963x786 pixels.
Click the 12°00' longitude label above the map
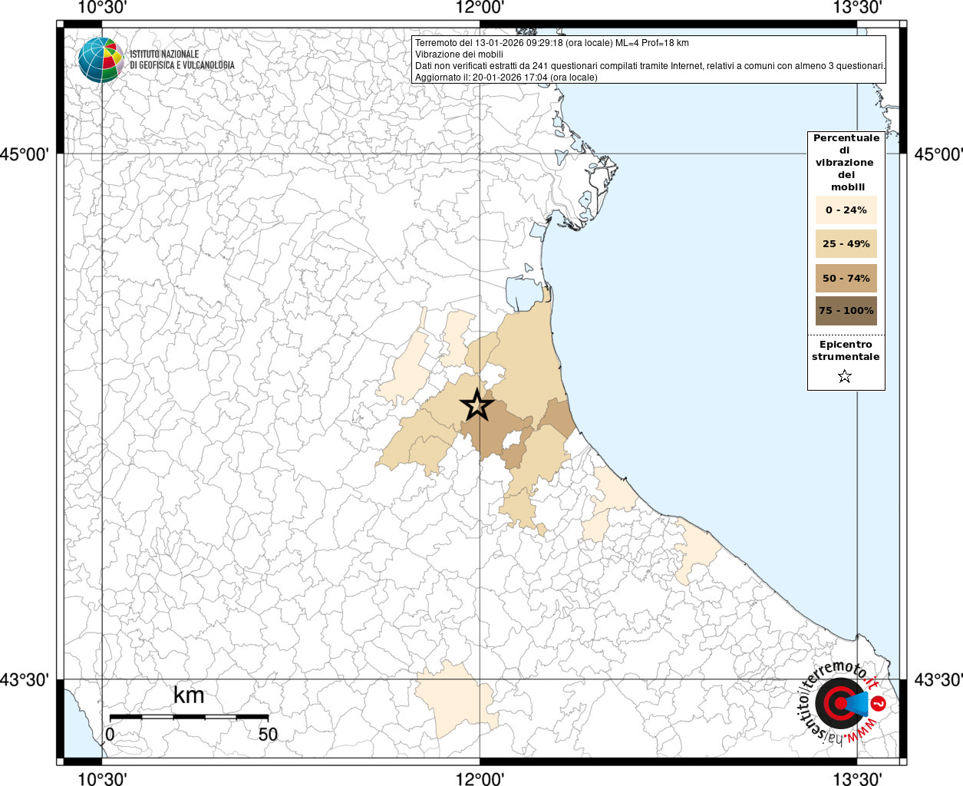click(480, 8)
